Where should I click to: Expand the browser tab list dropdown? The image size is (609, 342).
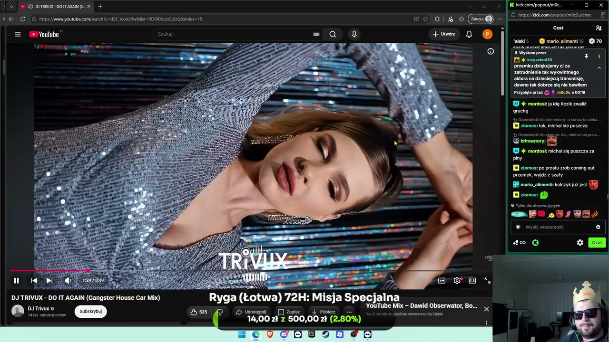(11, 7)
